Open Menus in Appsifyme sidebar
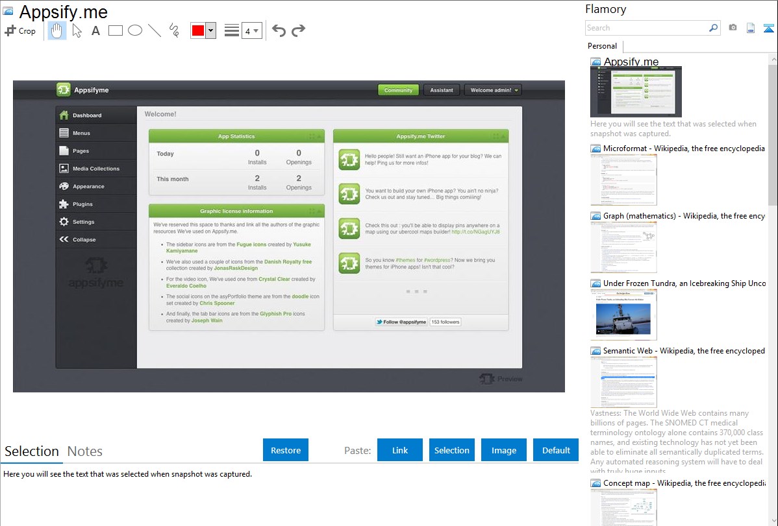Viewport: 778px width, 526px height. 95,133
